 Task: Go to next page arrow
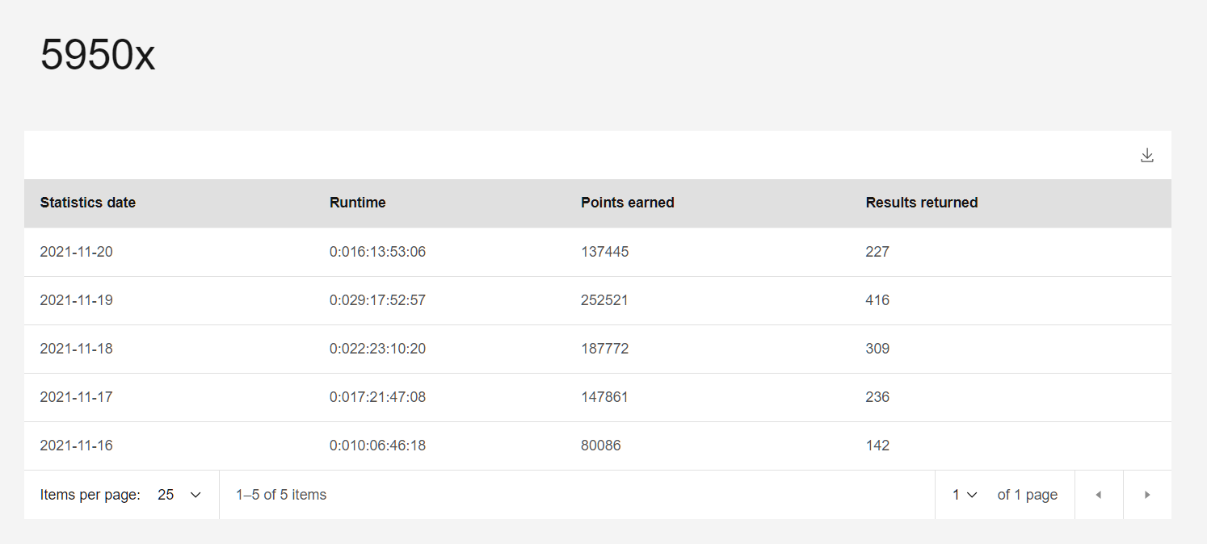pos(1146,495)
